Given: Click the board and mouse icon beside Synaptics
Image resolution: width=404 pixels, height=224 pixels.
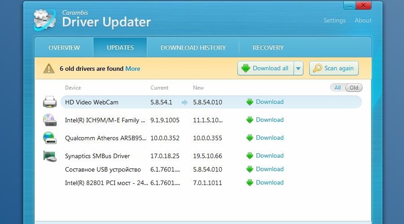Looking at the screenshot, I should point(50,156).
